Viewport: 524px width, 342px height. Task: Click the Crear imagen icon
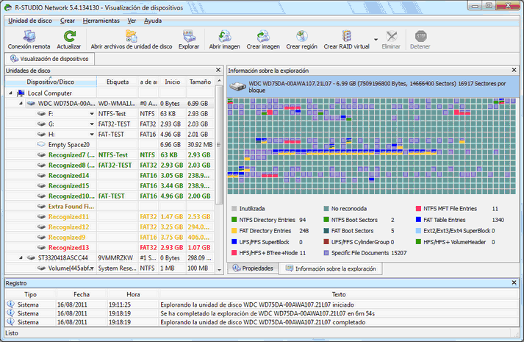263,36
